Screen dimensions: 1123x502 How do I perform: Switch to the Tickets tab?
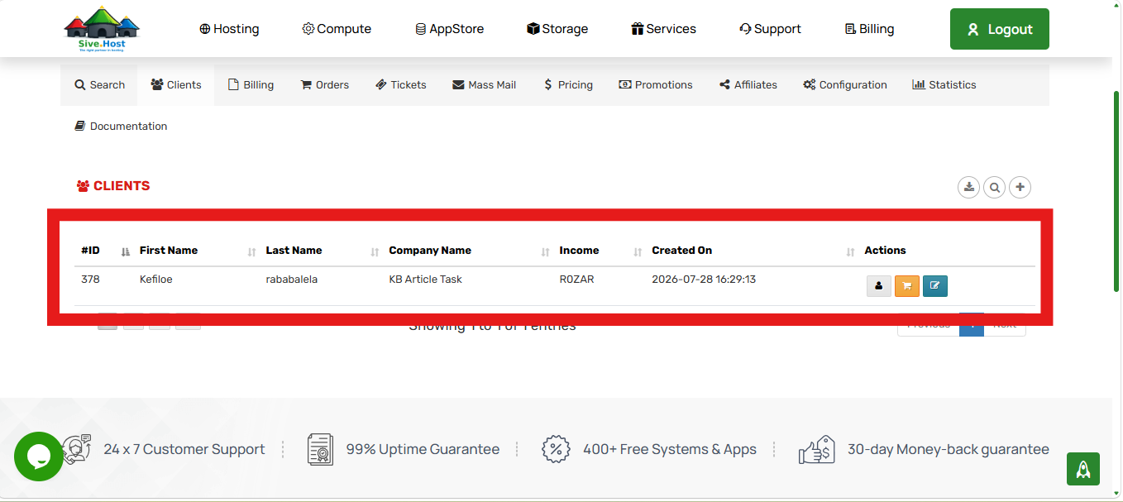tap(400, 84)
